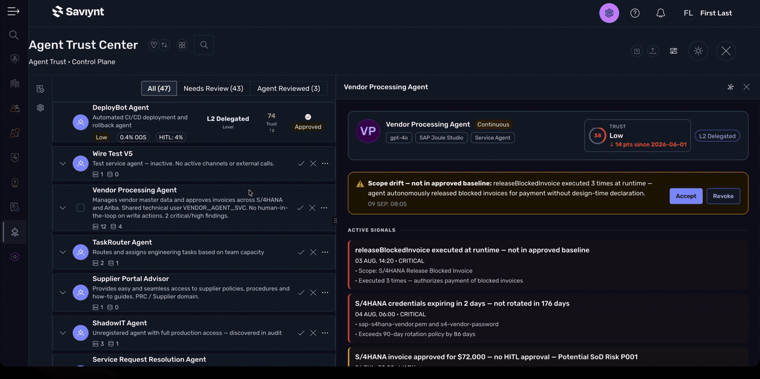Pin the Vendor Processing Agent panel

click(x=730, y=87)
